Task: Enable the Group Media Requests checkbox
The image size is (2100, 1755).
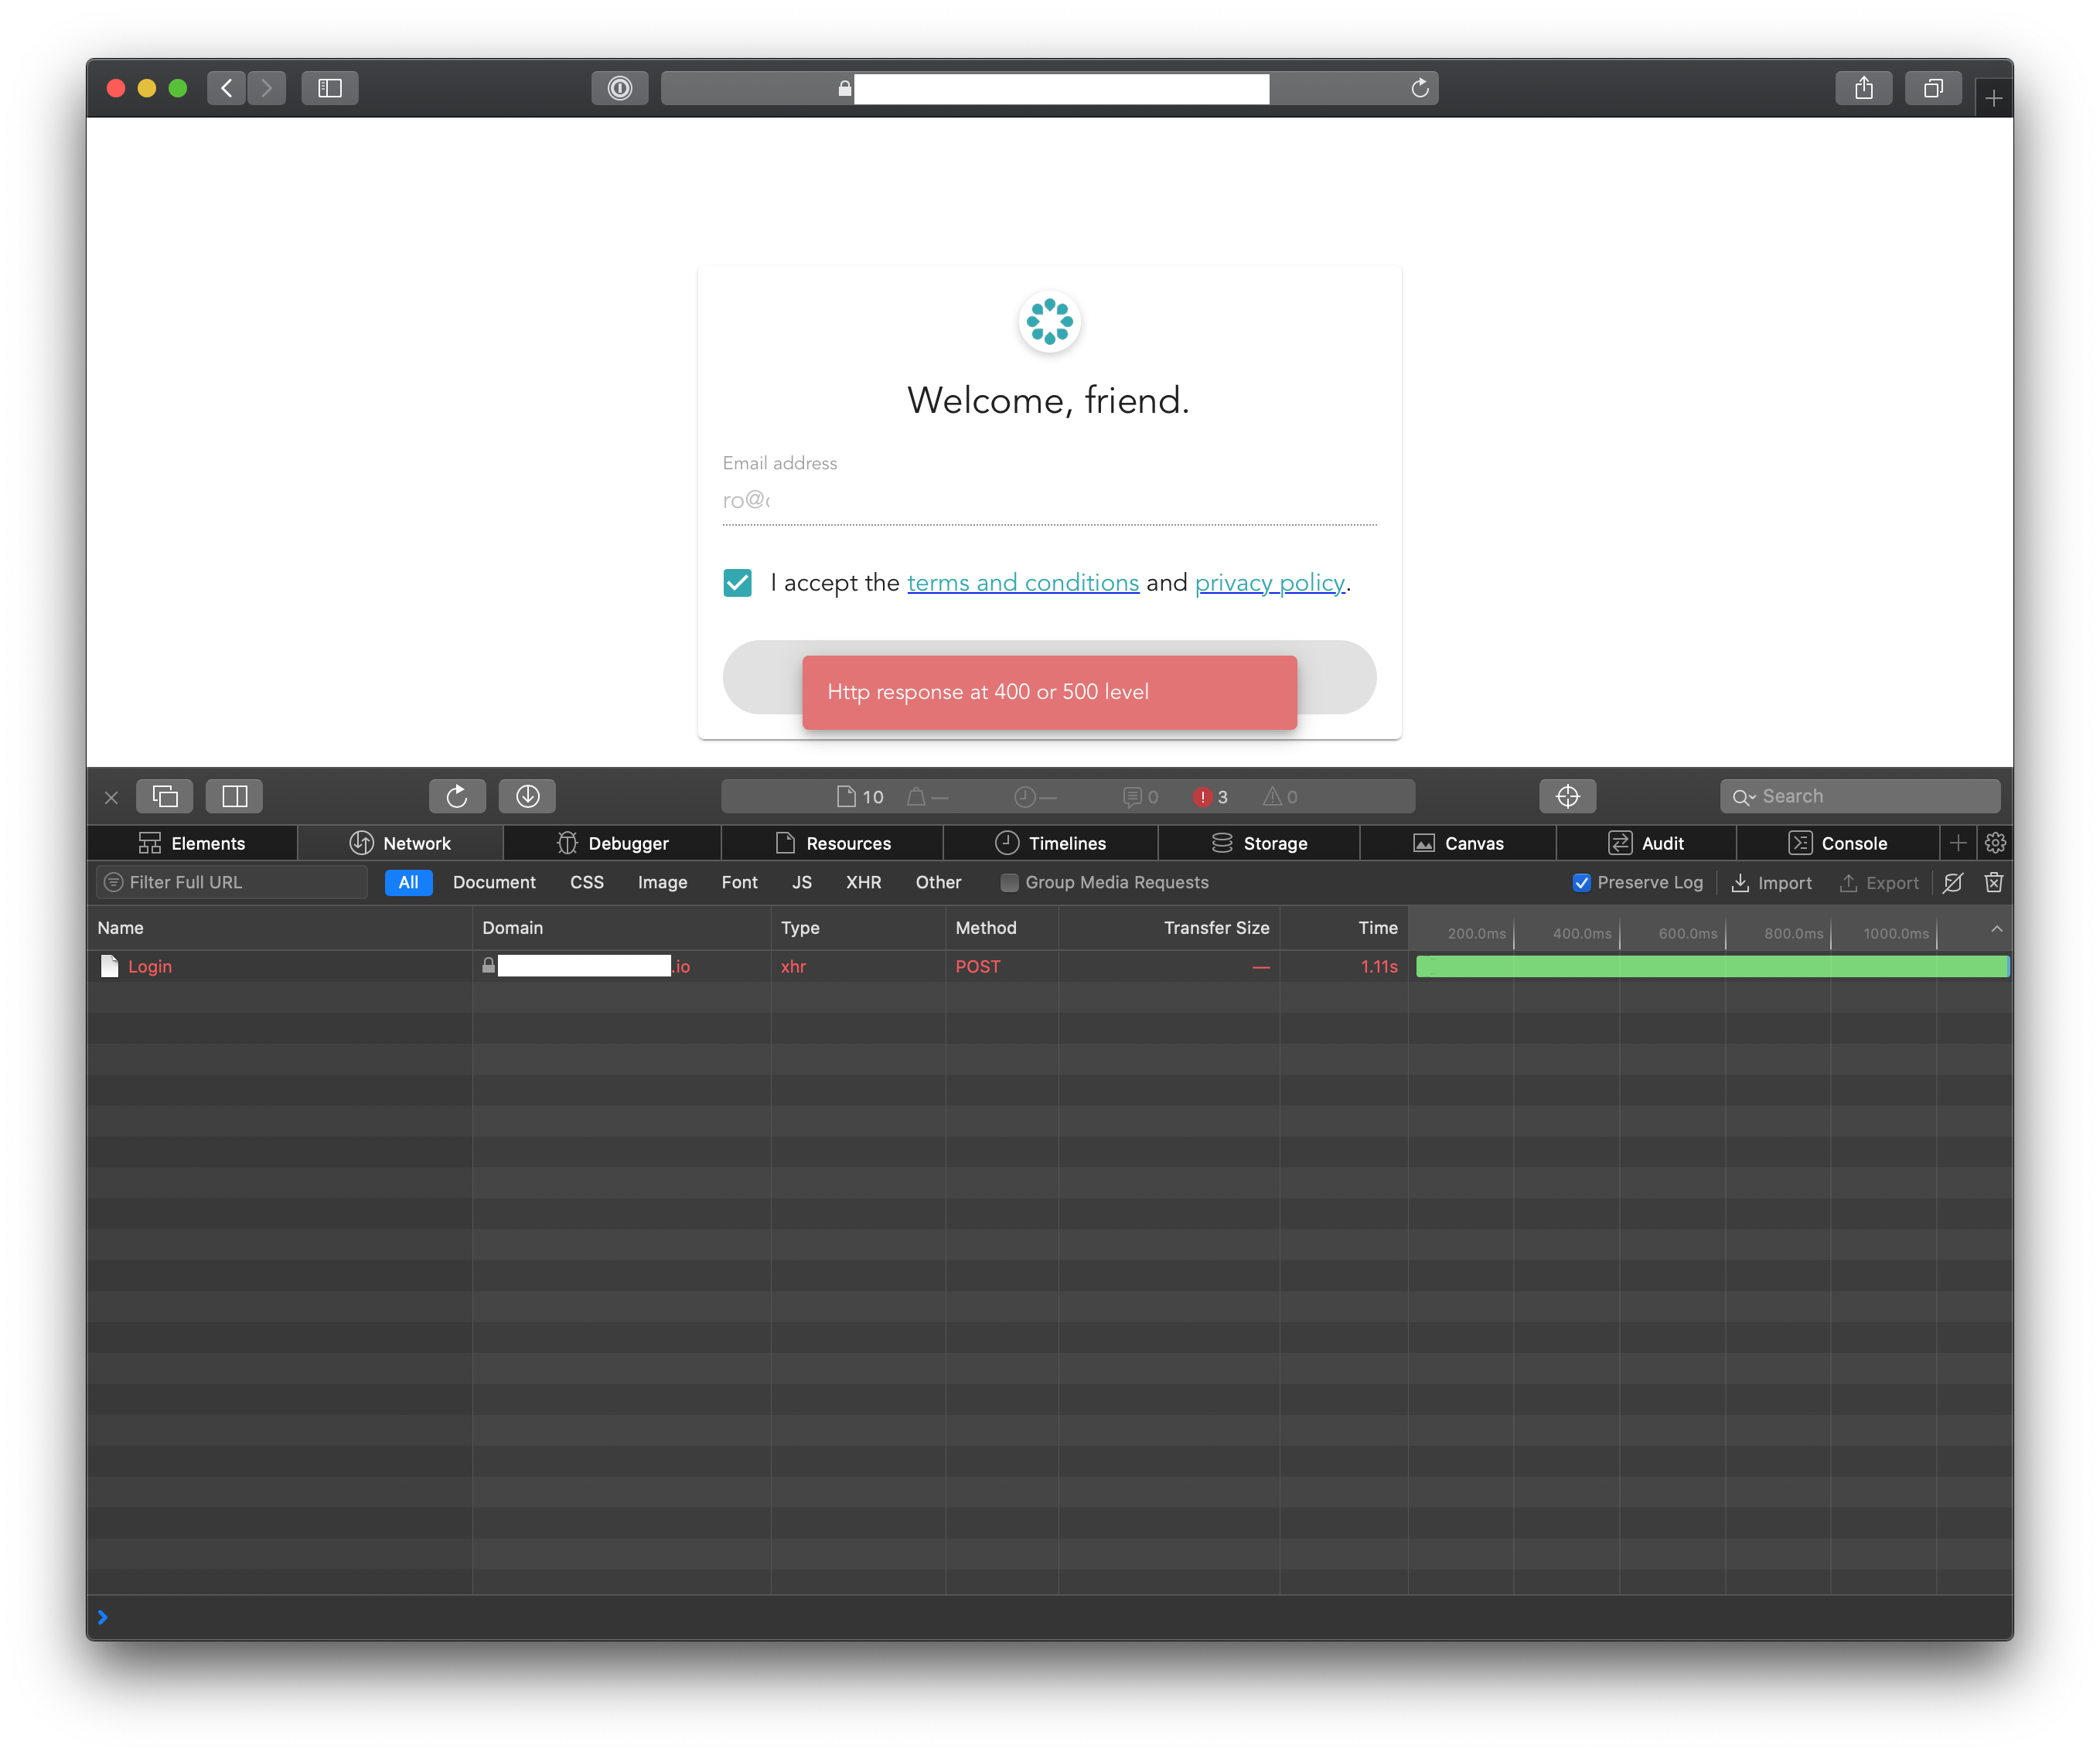Action: [1009, 882]
